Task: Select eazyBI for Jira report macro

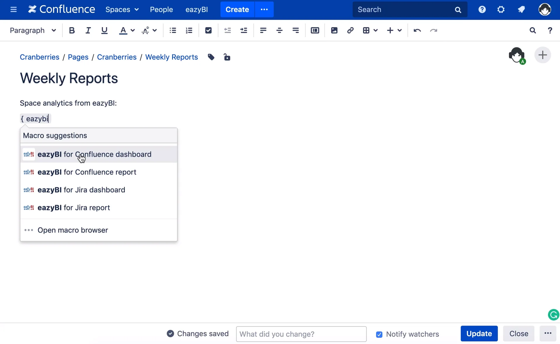Action: 99,208
